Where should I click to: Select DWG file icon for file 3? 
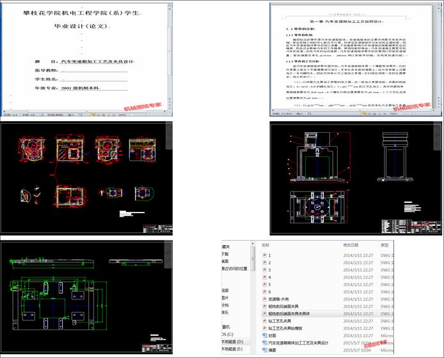point(265,270)
